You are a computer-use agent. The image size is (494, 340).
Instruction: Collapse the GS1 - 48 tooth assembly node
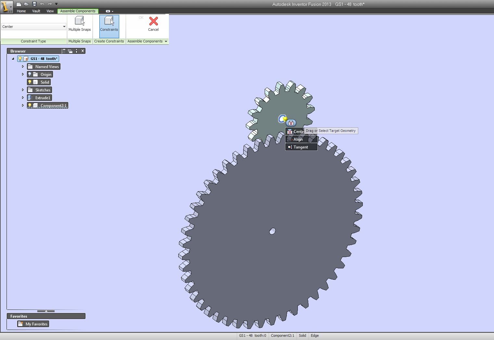13,59
